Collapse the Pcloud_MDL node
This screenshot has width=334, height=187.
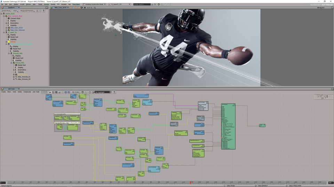tap(11, 63)
